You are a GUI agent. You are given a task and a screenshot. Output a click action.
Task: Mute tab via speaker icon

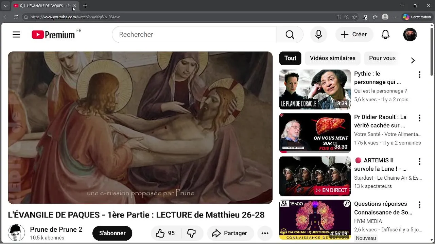coord(22,6)
